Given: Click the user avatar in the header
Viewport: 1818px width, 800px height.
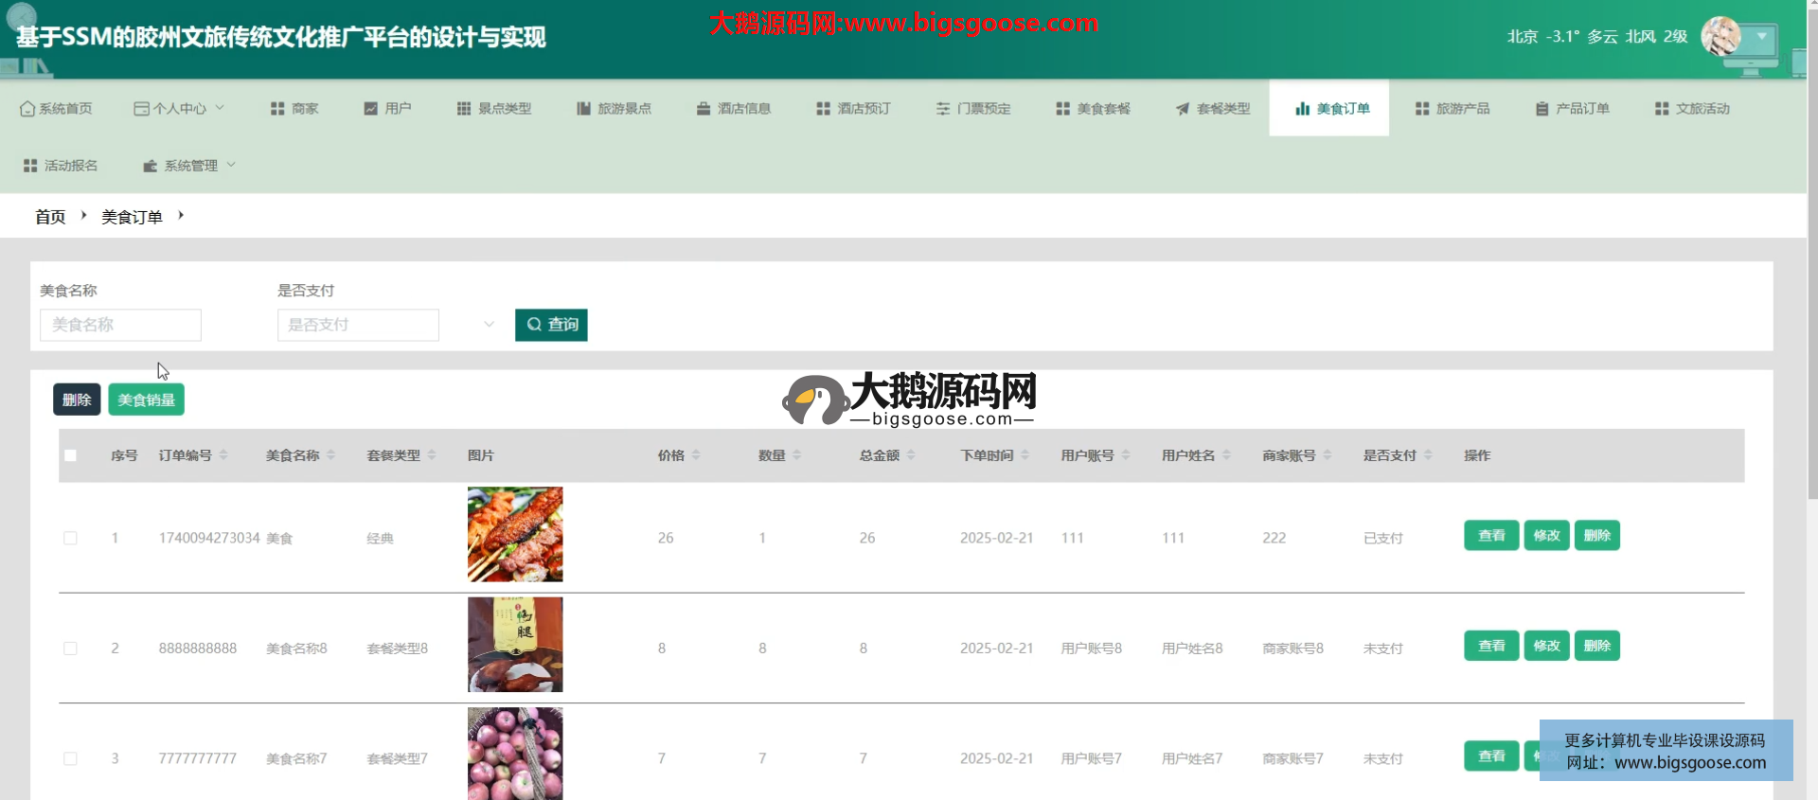Looking at the screenshot, I should tap(1720, 37).
